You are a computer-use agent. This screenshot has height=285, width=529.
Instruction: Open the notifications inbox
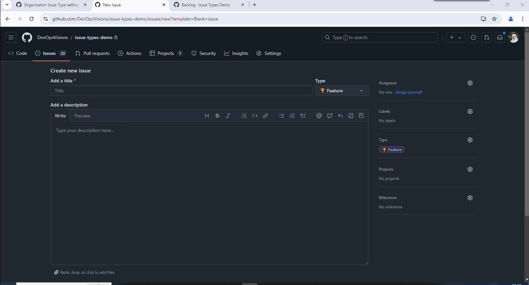pyautogui.click(x=500, y=37)
